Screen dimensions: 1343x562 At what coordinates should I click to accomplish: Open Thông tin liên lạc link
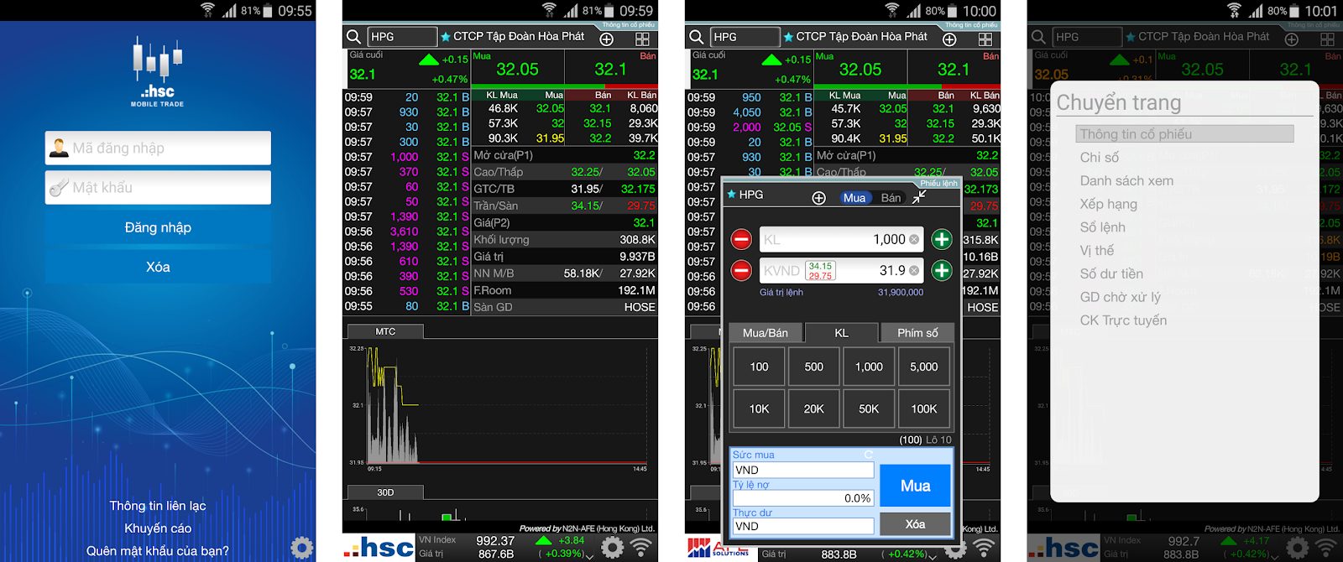(158, 506)
